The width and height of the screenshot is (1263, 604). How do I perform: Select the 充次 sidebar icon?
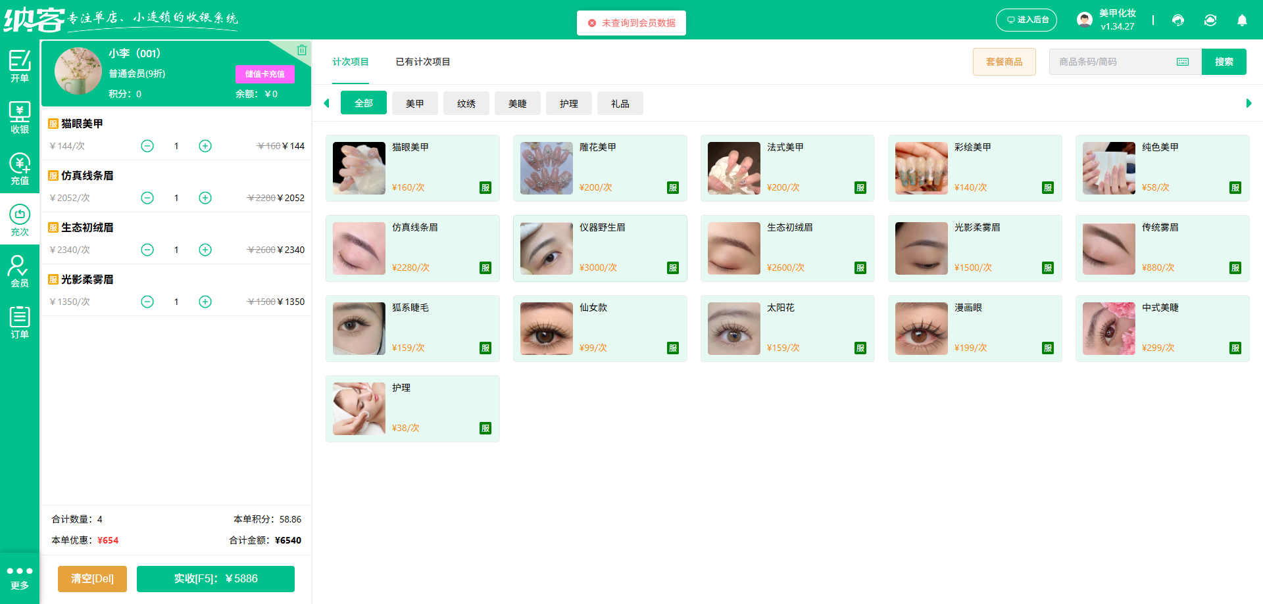click(x=20, y=219)
